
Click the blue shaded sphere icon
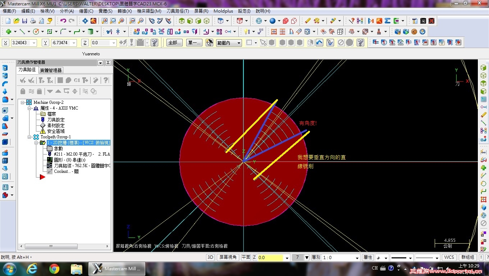pyautogui.click(x=273, y=21)
